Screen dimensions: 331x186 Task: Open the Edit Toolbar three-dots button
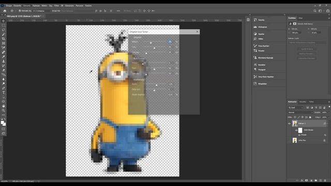[x=4, y=115]
